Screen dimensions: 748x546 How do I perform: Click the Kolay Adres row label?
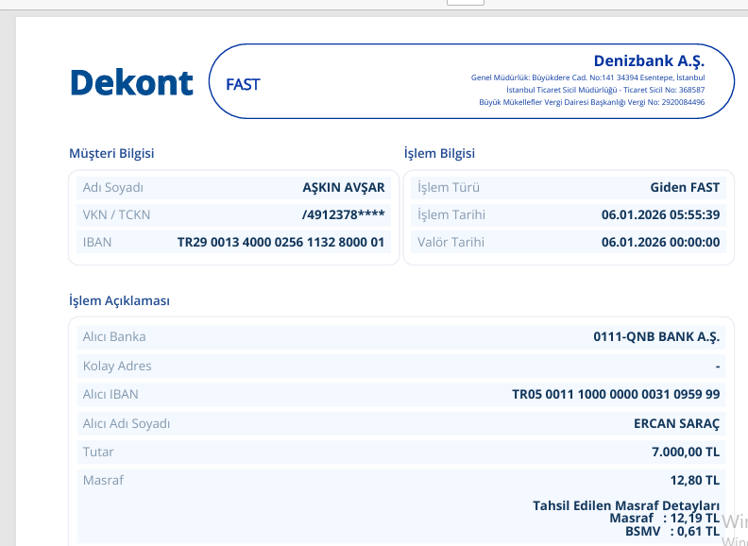117,367
